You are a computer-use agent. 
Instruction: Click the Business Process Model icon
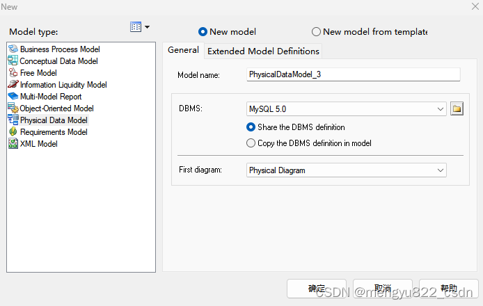point(13,49)
